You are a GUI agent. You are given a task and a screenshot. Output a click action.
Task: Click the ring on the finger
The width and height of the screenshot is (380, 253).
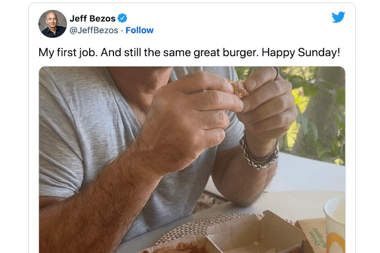(275, 74)
